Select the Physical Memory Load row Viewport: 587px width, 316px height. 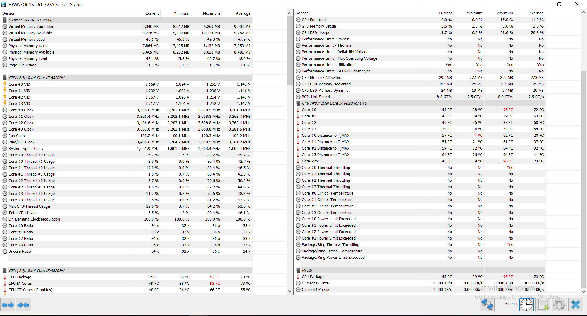tap(127, 59)
